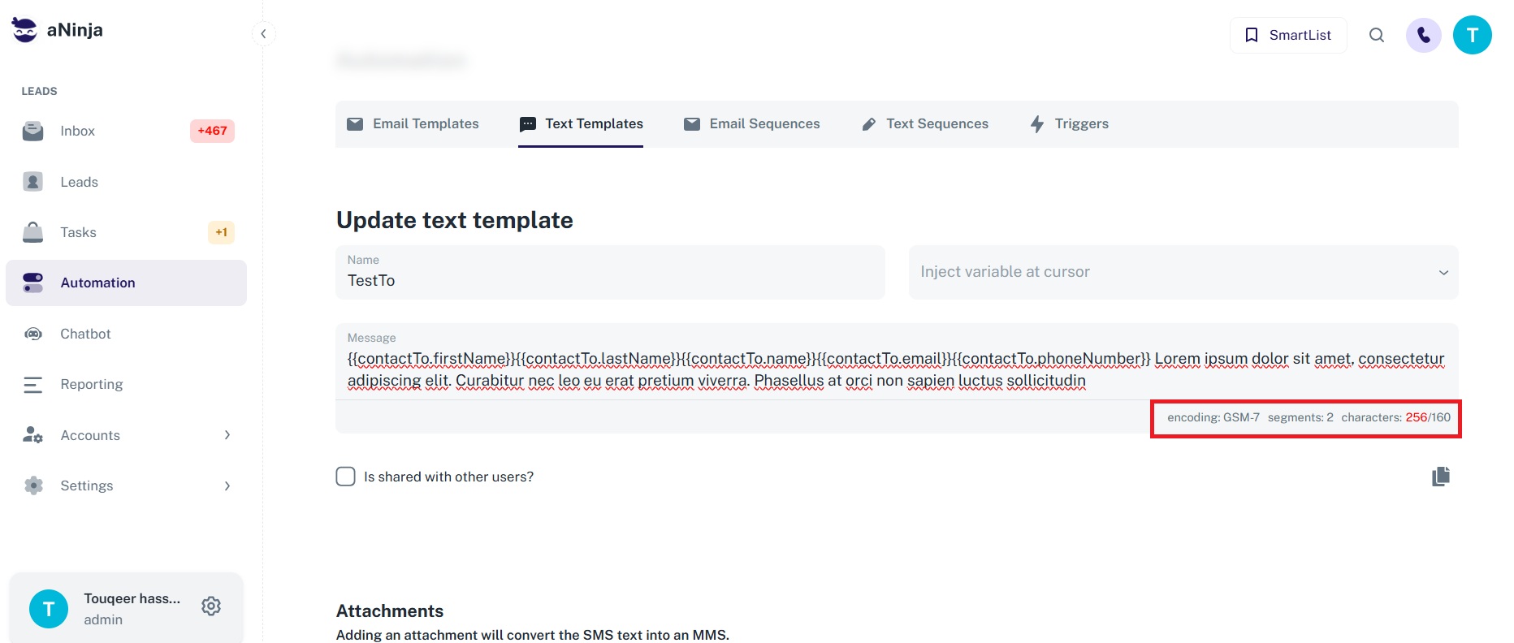Go to the Reporting section
1514x643 pixels.
pyautogui.click(x=91, y=384)
